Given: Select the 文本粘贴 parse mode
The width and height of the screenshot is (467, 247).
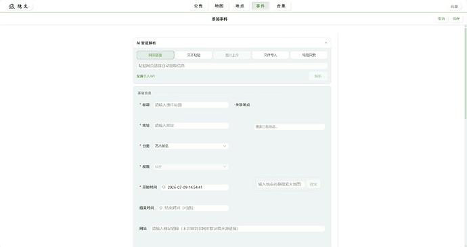Looking at the screenshot, I should coord(194,55).
